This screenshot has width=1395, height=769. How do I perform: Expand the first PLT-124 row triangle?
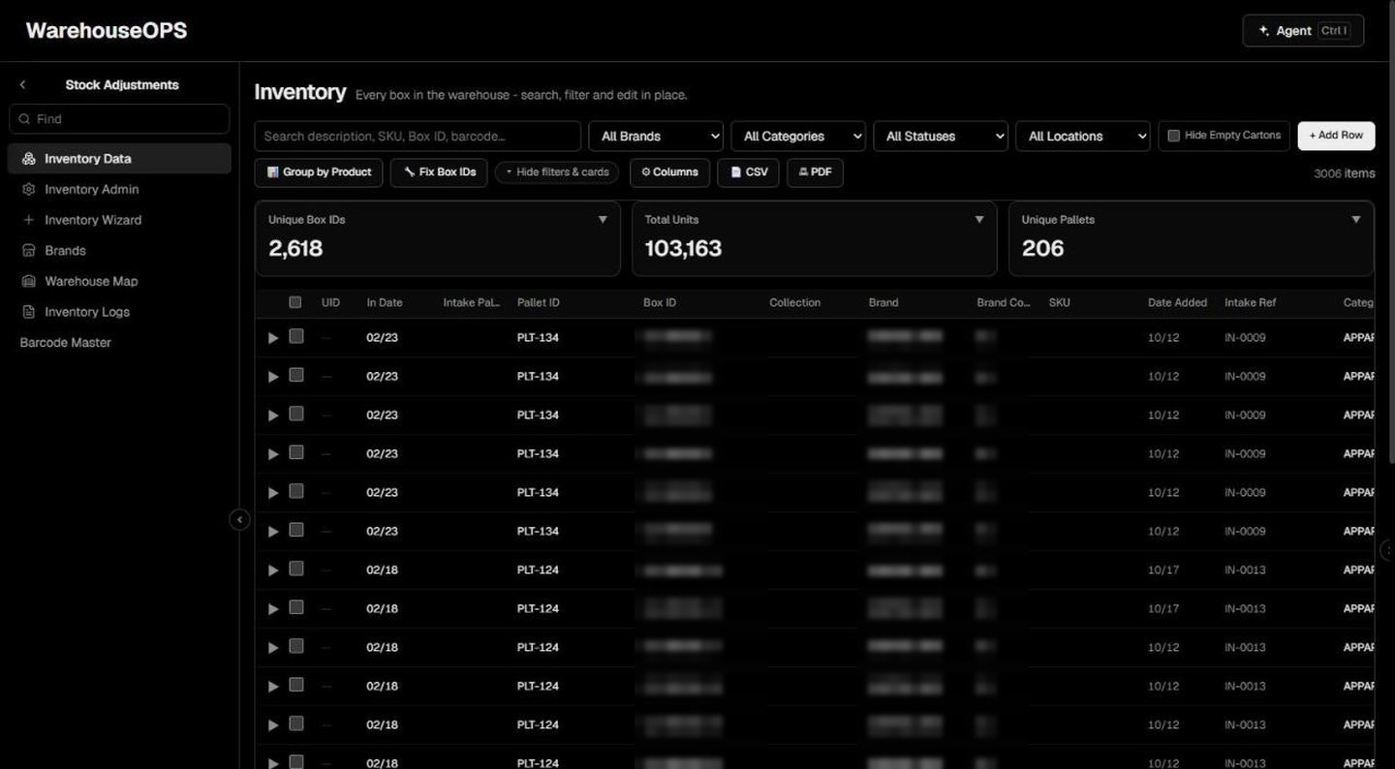(x=273, y=570)
